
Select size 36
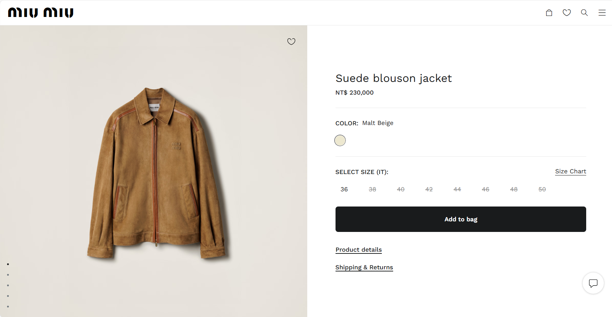[344, 190]
